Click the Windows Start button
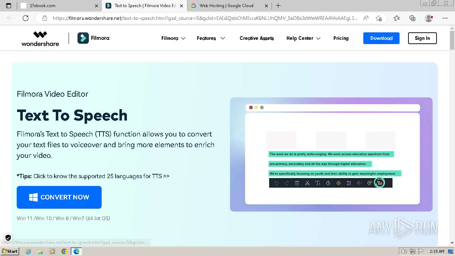Image resolution: width=455 pixels, height=256 pixels. pyautogui.click(x=10, y=251)
